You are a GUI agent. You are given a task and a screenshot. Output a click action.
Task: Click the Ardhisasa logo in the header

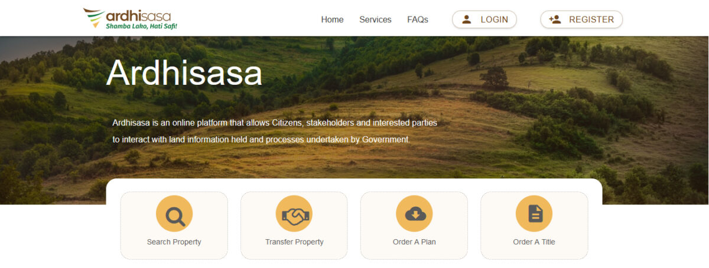tap(131, 18)
